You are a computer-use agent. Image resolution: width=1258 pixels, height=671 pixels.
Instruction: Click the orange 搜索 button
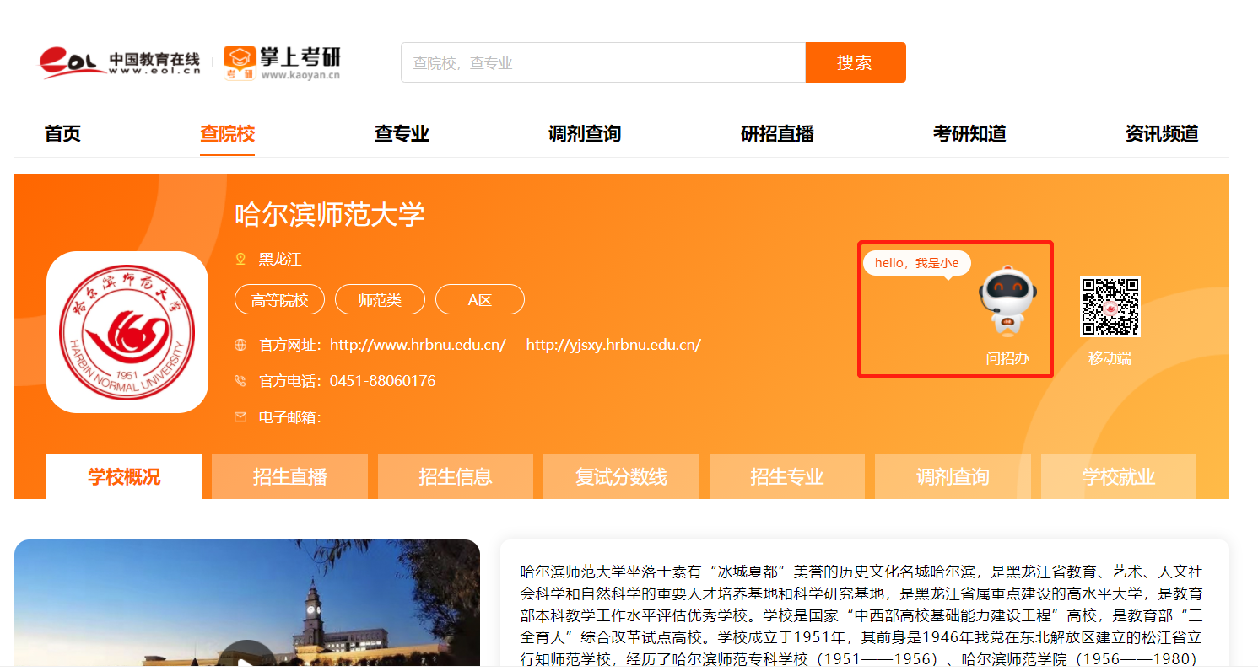click(856, 62)
